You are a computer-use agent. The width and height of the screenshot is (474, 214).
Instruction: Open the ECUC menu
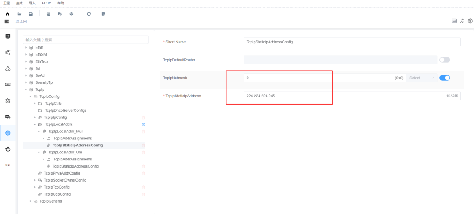46,3
